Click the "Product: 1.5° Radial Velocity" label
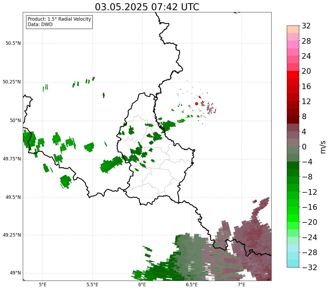Viewport: 329px width, 290px height. pyautogui.click(x=59, y=19)
